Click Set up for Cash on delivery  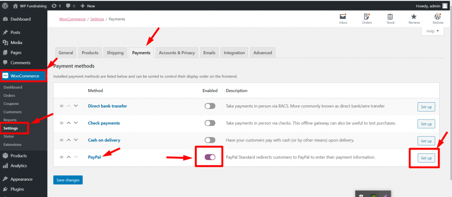[426, 141]
